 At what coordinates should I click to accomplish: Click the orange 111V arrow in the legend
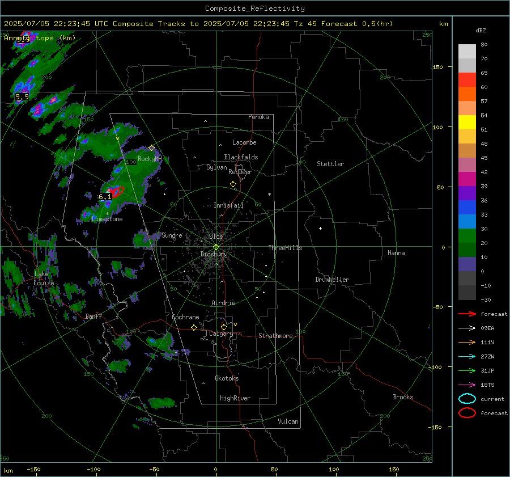(x=467, y=342)
